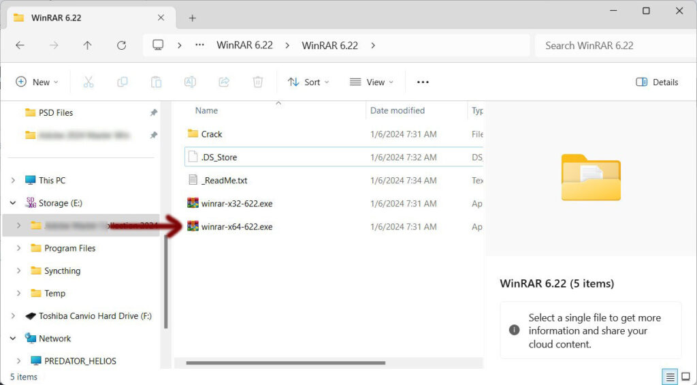Click the Refresh button in navigation bar
The width and height of the screenshot is (697, 385).
click(x=121, y=46)
